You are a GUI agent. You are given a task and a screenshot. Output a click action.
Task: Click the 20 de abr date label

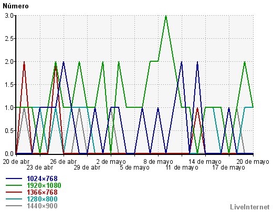click(16, 162)
